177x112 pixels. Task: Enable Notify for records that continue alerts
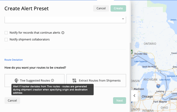pyautogui.click(x=6, y=33)
